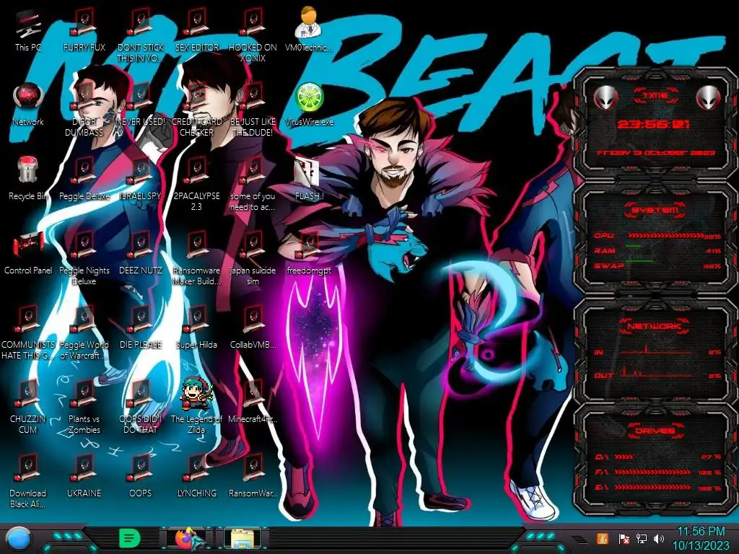The width and height of the screenshot is (739, 554).
Task: Open the green notes app in taskbar
Action: point(130,538)
